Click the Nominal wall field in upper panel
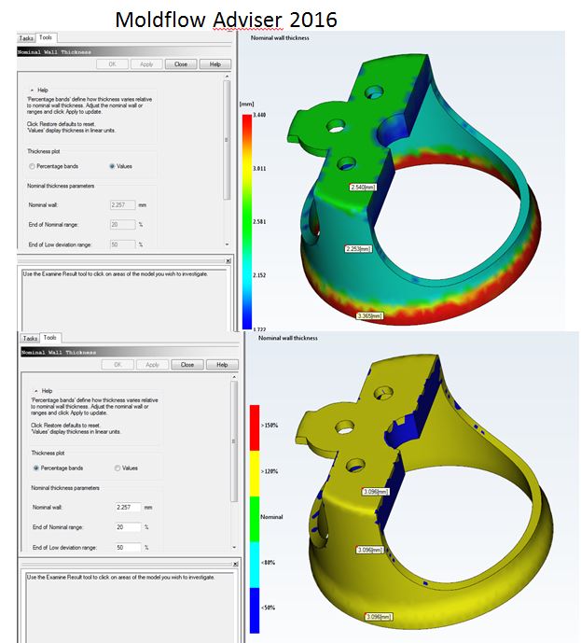581x643 pixels. pyautogui.click(x=122, y=205)
